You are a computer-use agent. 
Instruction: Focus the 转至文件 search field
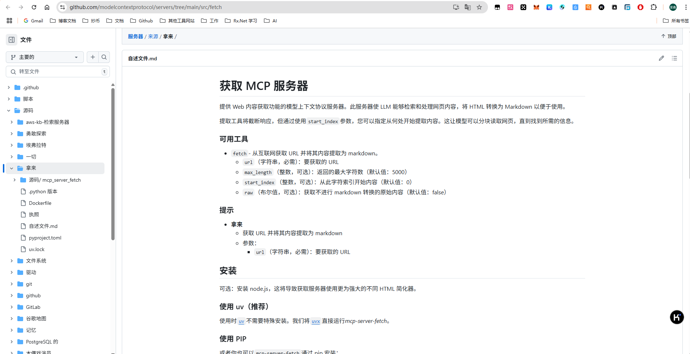(x=58, y=72)
